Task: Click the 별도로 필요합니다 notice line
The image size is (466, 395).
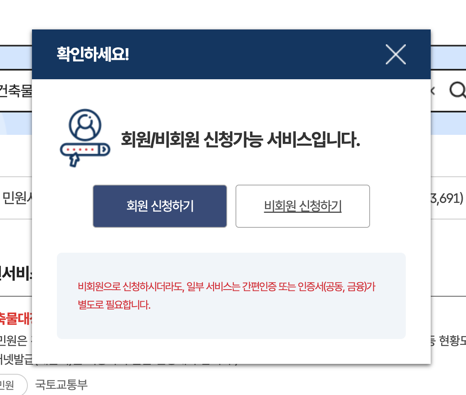Action: 114,305
